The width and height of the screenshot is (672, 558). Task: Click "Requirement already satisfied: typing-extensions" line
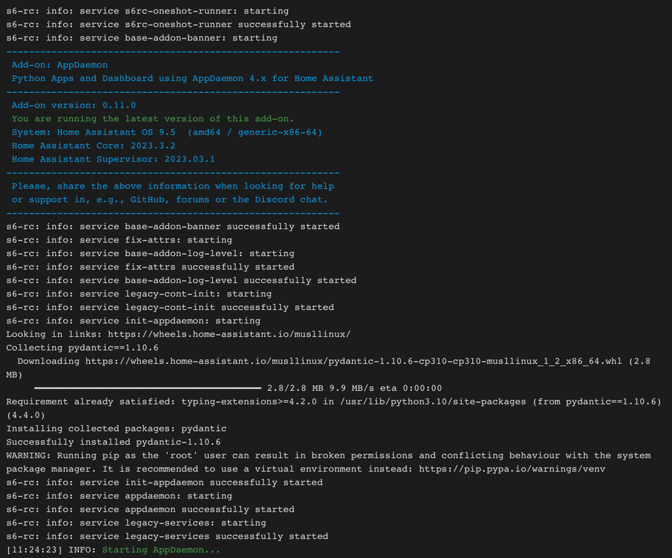click(333, 402)
